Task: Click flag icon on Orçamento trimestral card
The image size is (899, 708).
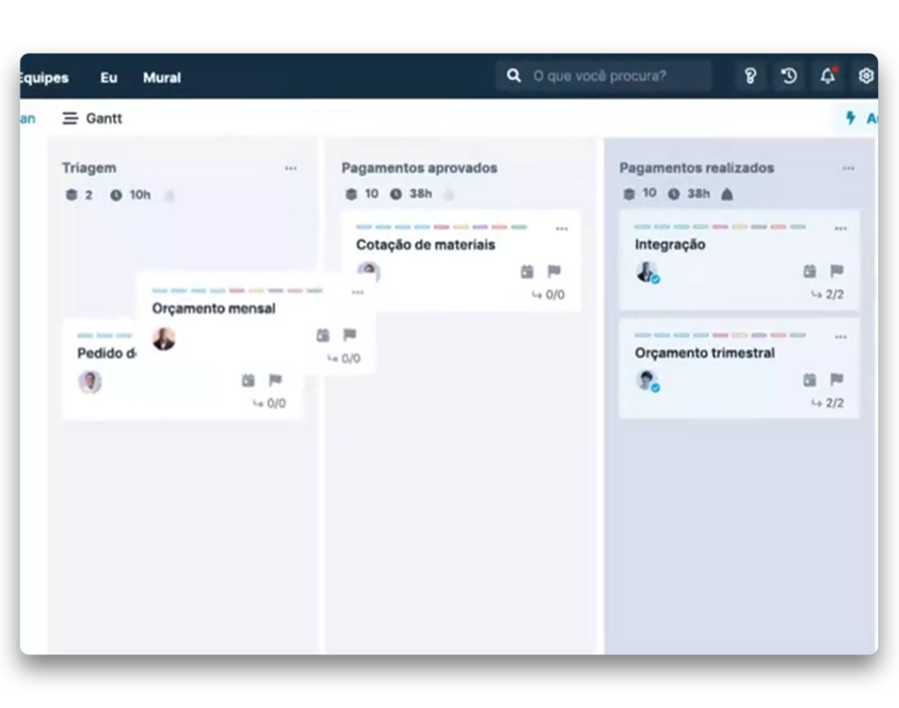Action: pyautogui.click(x=837, y=379)
